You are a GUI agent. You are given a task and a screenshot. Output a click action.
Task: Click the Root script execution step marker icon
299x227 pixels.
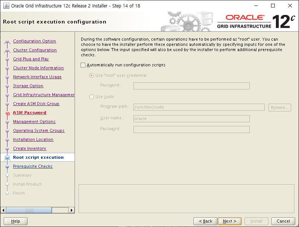pos(7,158)
